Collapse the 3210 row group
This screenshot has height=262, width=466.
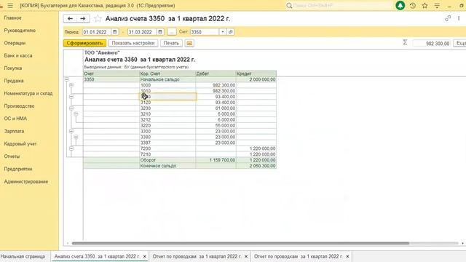[x=76, y=114]
